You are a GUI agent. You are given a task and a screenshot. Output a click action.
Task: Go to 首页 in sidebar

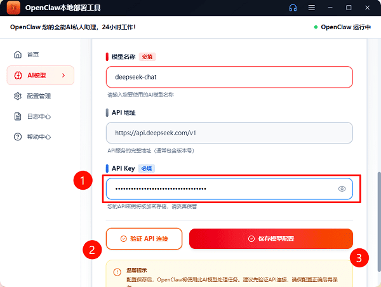click(33, 55)
